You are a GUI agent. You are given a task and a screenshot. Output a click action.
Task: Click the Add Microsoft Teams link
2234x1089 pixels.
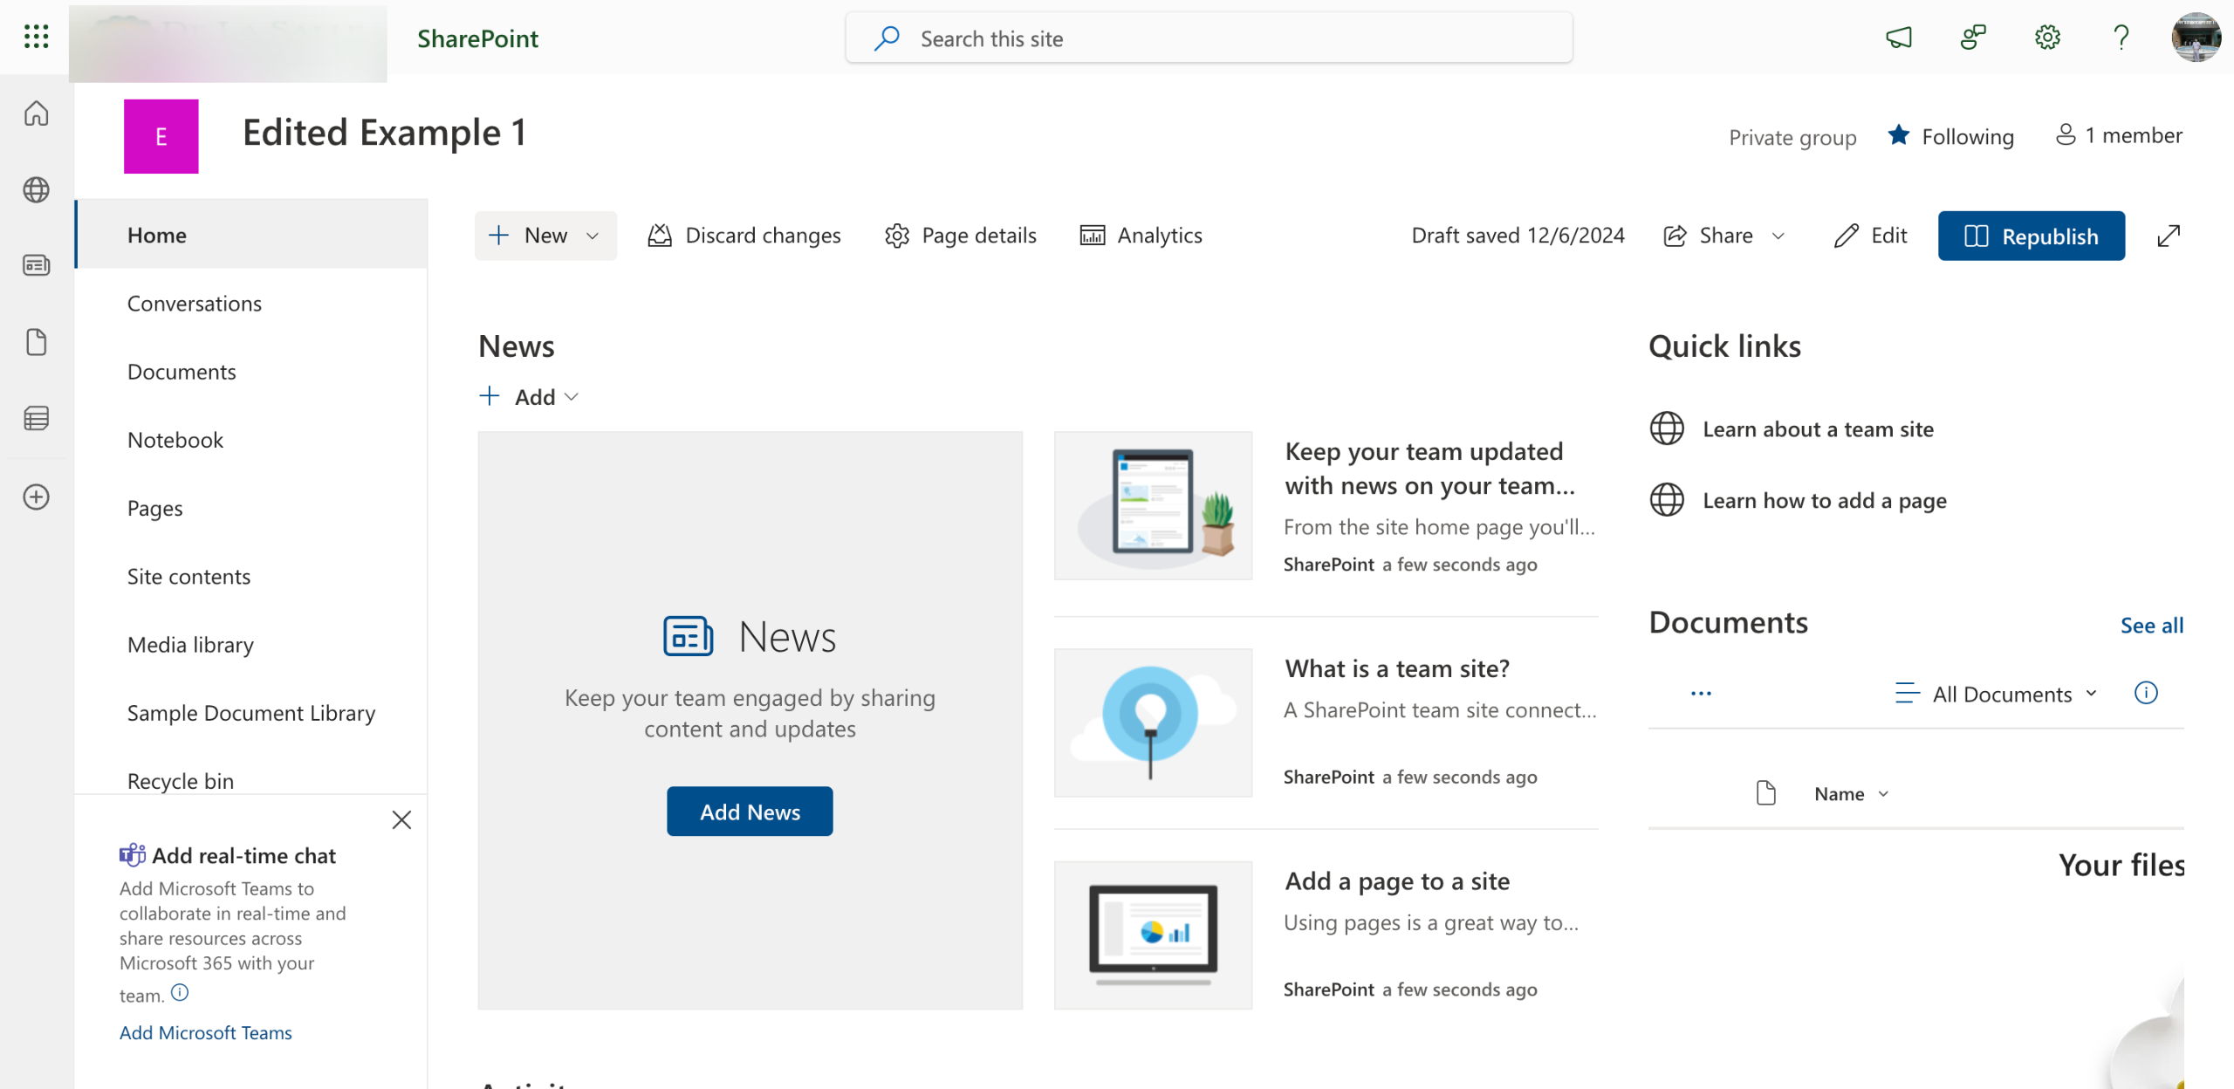point(206,1032)
